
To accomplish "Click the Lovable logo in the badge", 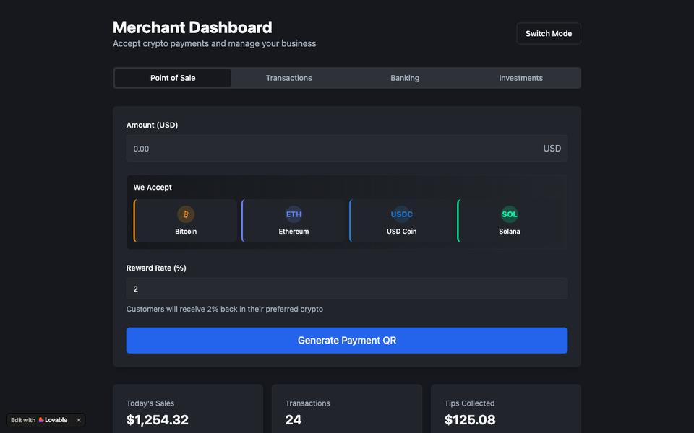I will [53, 420].
